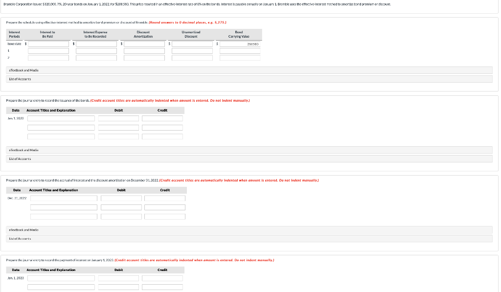Expand eTextbook and Media below amortization schedule
Image resolution: width=501 pixels, height=292 pixels.
(x=249, y=70)
